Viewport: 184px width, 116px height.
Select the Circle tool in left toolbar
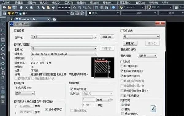tap(3, 49)
